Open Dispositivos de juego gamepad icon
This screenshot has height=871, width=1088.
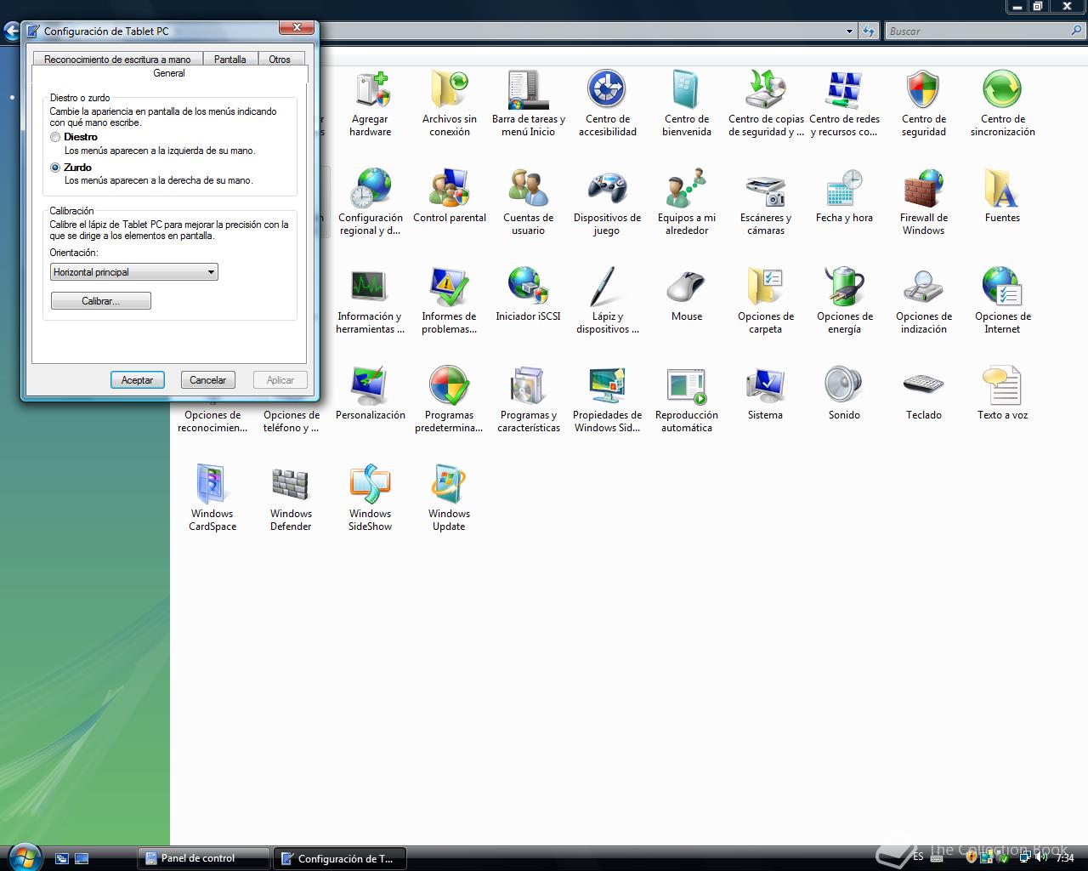pos(607,189)
